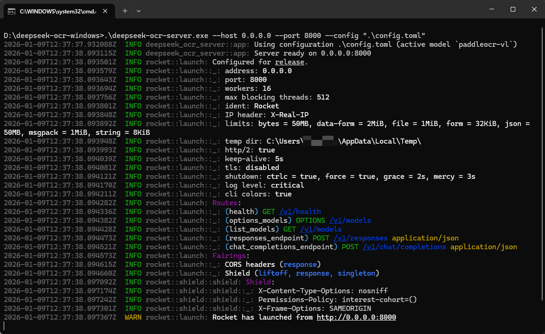The width and height of the screenshot is (545, 334).
Task: Open a new terminal tab
Action: pos(124,11)
